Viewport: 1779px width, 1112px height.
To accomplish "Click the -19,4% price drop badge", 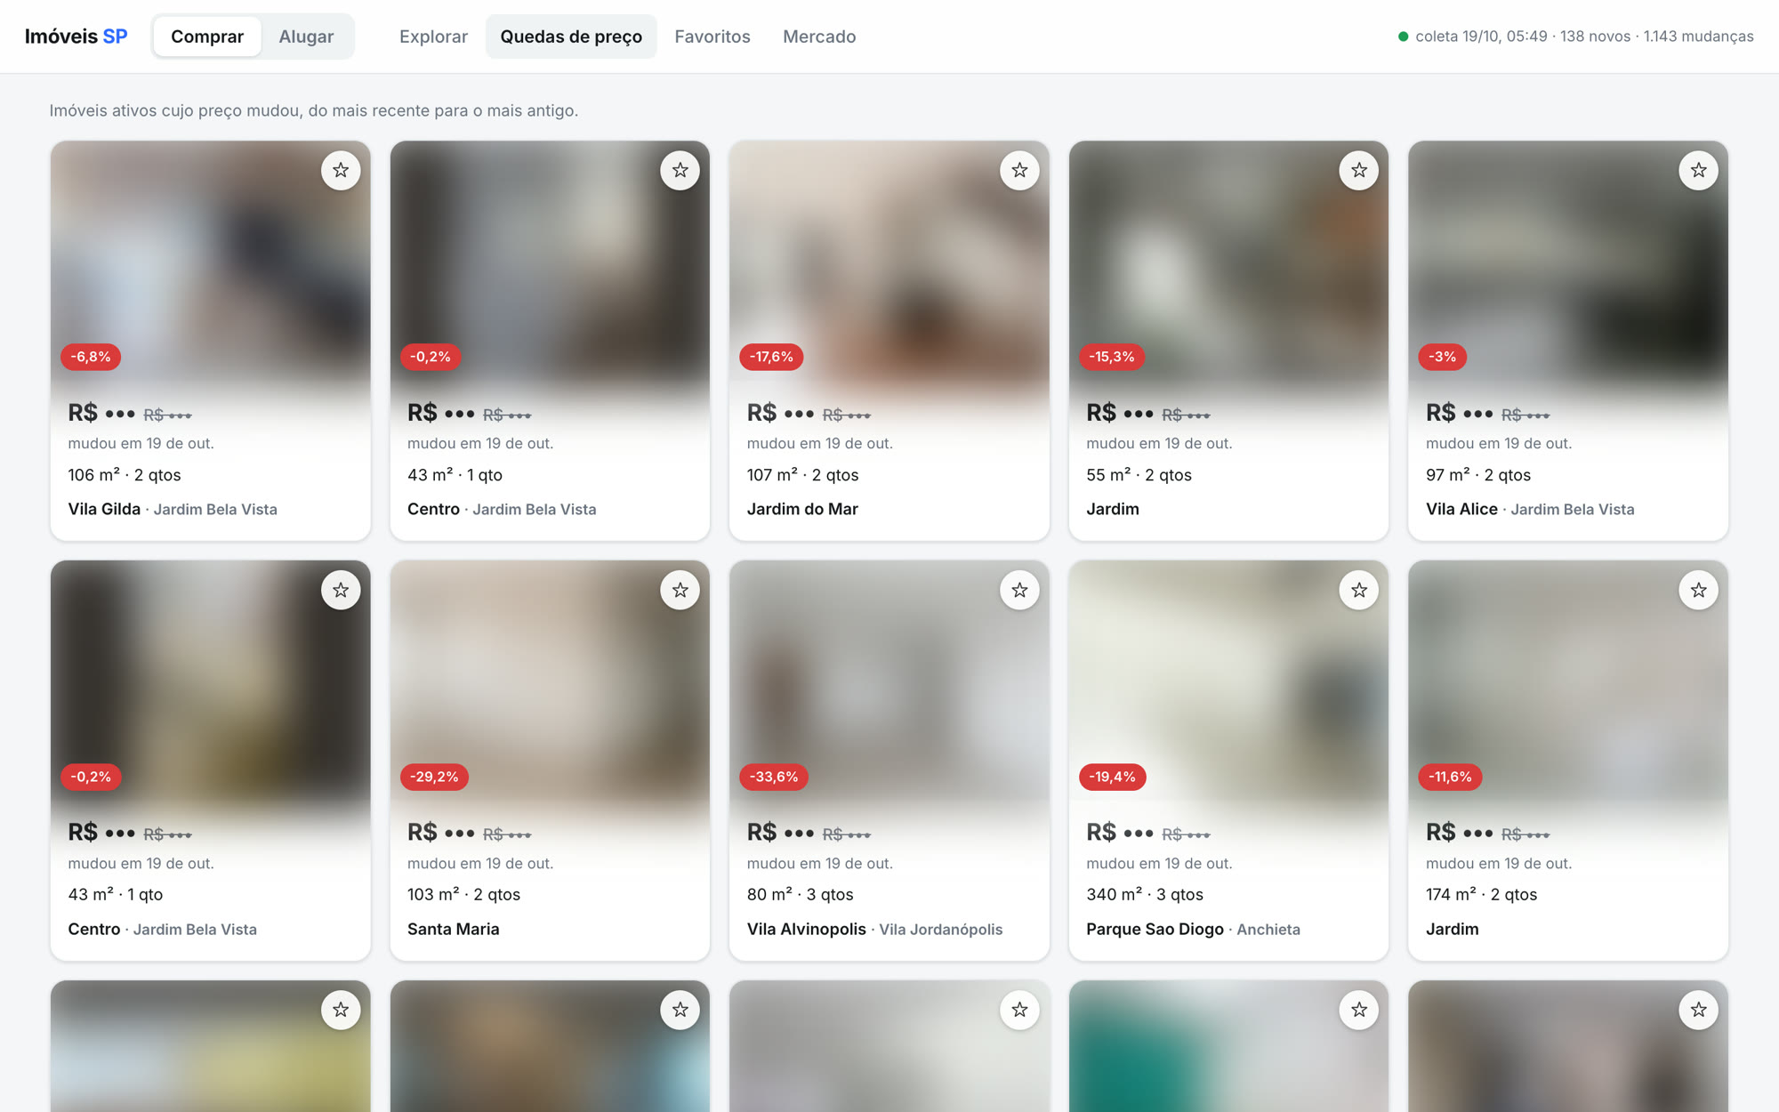I will (x=1112, y=777).
